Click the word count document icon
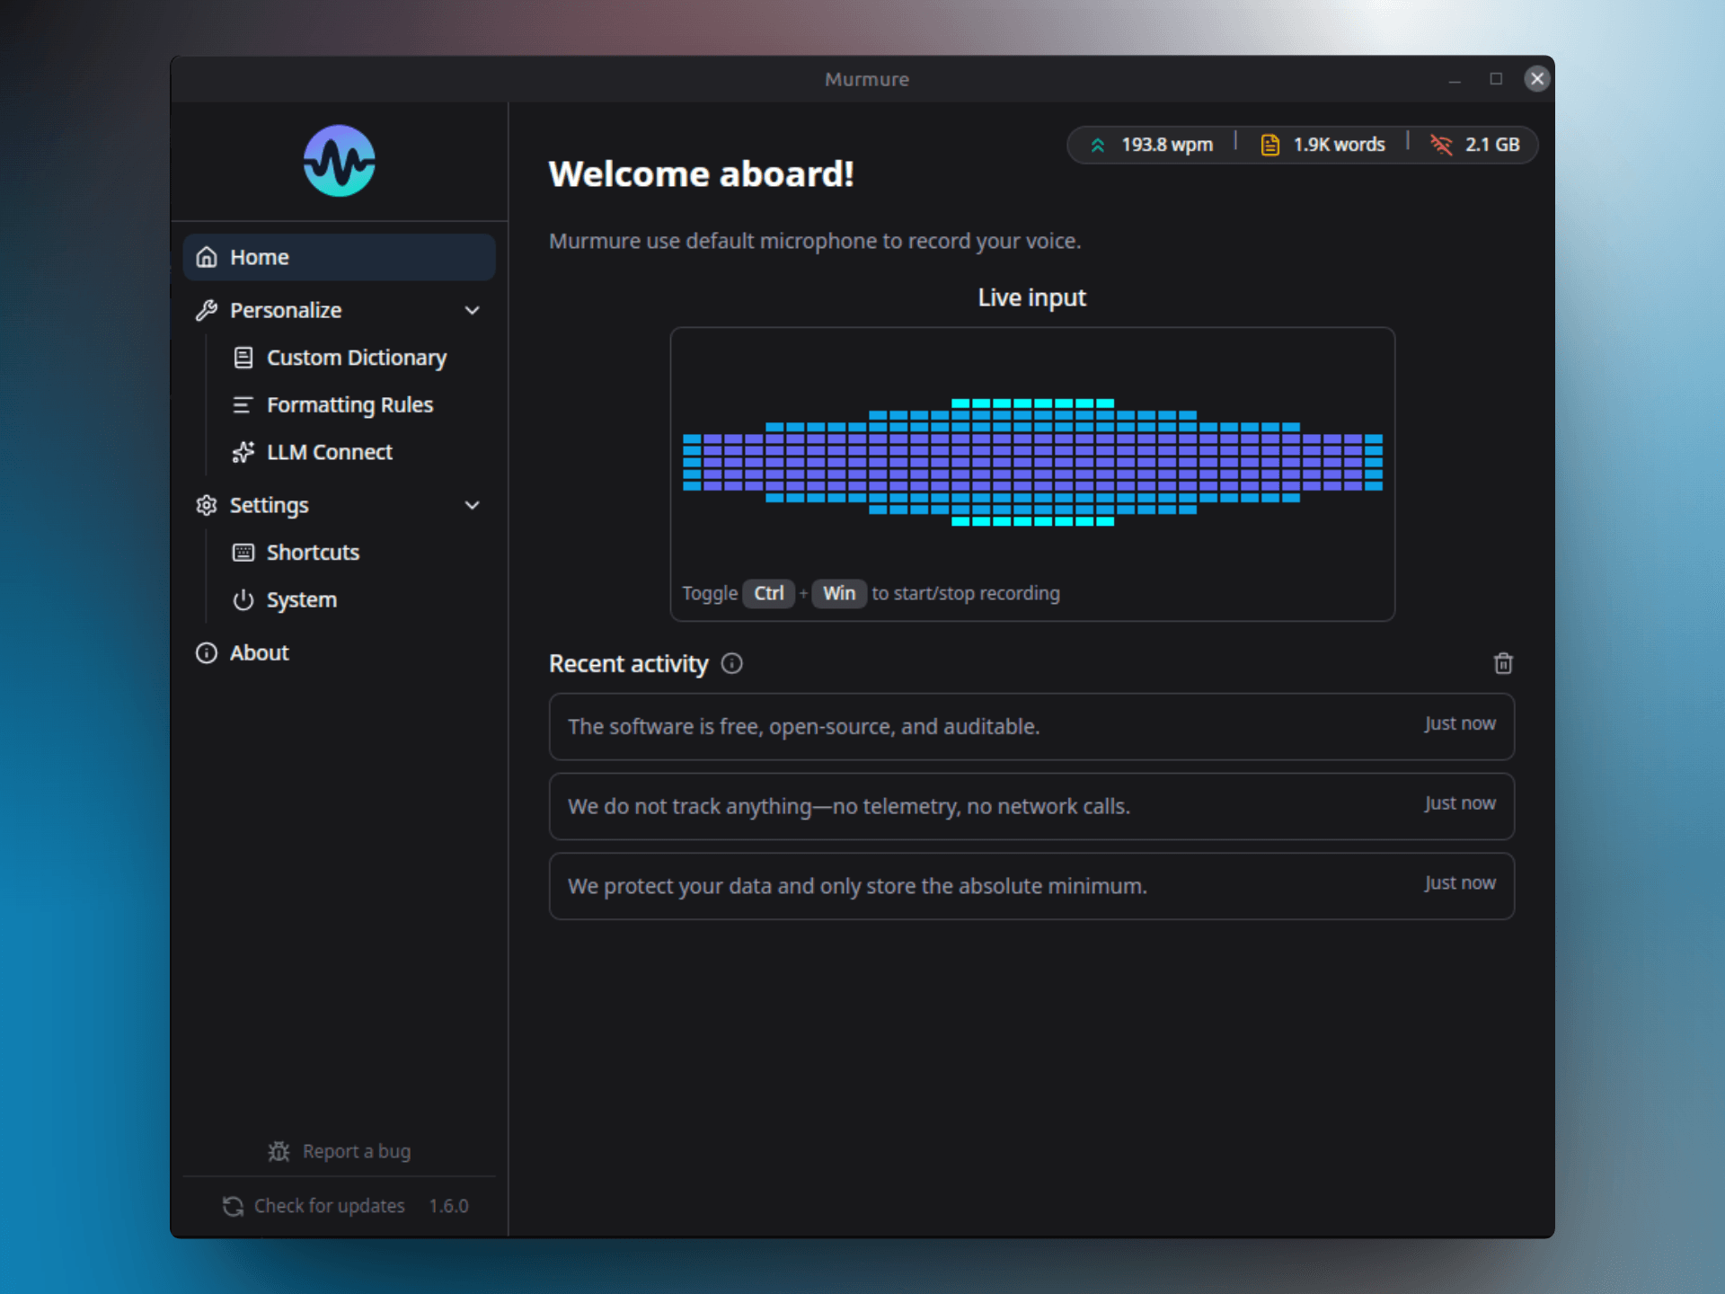 (1269, 145)
